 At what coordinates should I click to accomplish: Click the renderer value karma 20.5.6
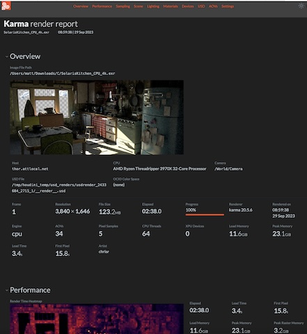(240, 210)
